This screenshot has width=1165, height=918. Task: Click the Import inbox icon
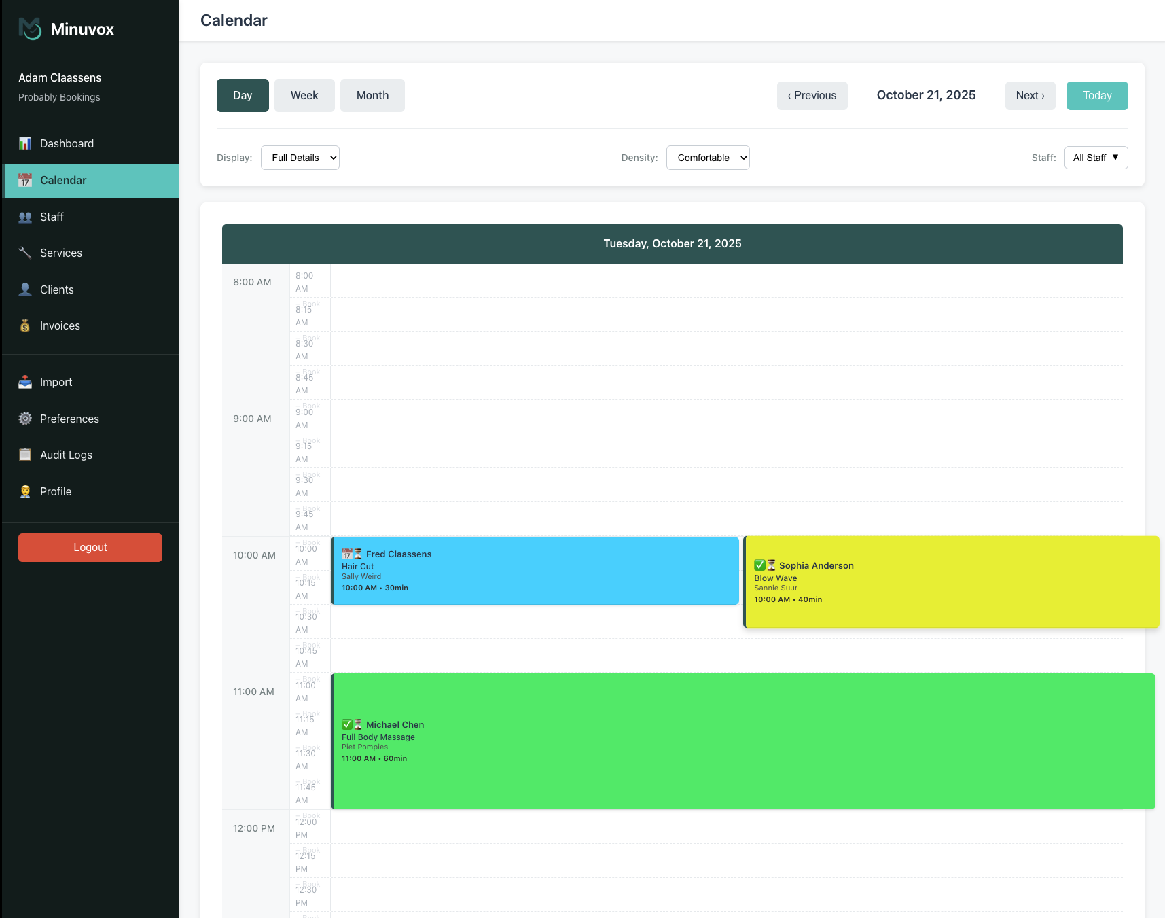pyautogui.click(x=25, y=382)
